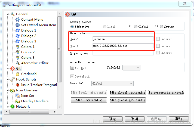Open the Save to dropdown
The height and width of the screenshot is (127, 194).
tap(112, 83)
